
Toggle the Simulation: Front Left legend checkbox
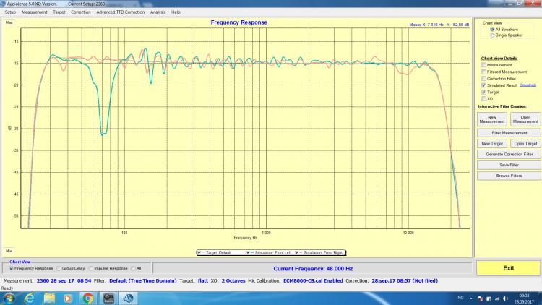[249, 252]
